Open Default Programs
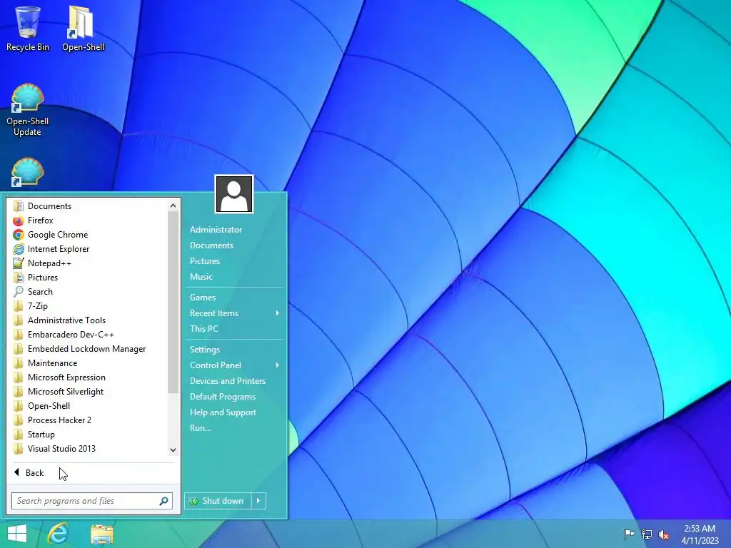Screen dimensions: 731x548 [223, 397]
